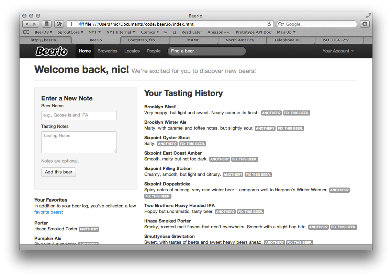This screenshot has height=277, width=392.
Task: Follow the favorite beers link
Action: point(48,212)
